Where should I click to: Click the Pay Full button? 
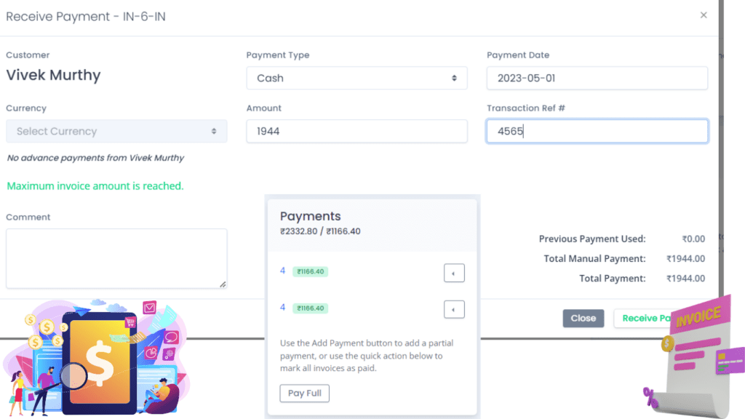(x=305, y=394)
